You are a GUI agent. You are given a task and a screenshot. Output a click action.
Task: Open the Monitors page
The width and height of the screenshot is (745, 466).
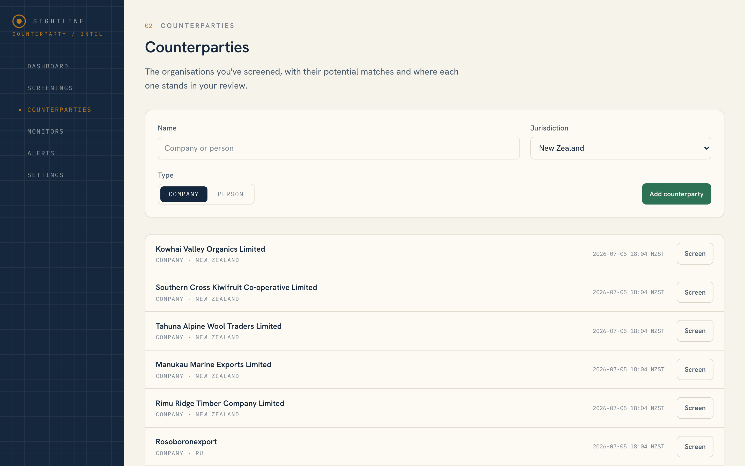46,132
